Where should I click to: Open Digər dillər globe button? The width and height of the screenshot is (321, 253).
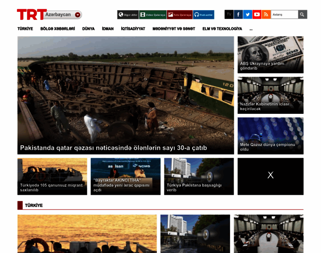(x=128, y=15)
